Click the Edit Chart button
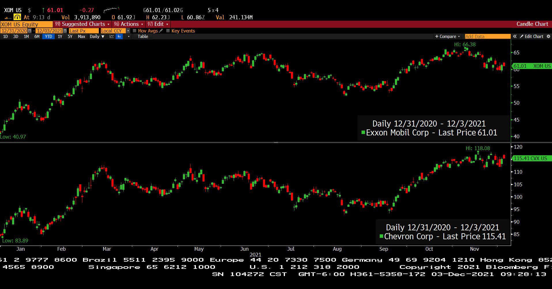The width and height of the screenshot is (552, 289). click(x=532, y=37)
